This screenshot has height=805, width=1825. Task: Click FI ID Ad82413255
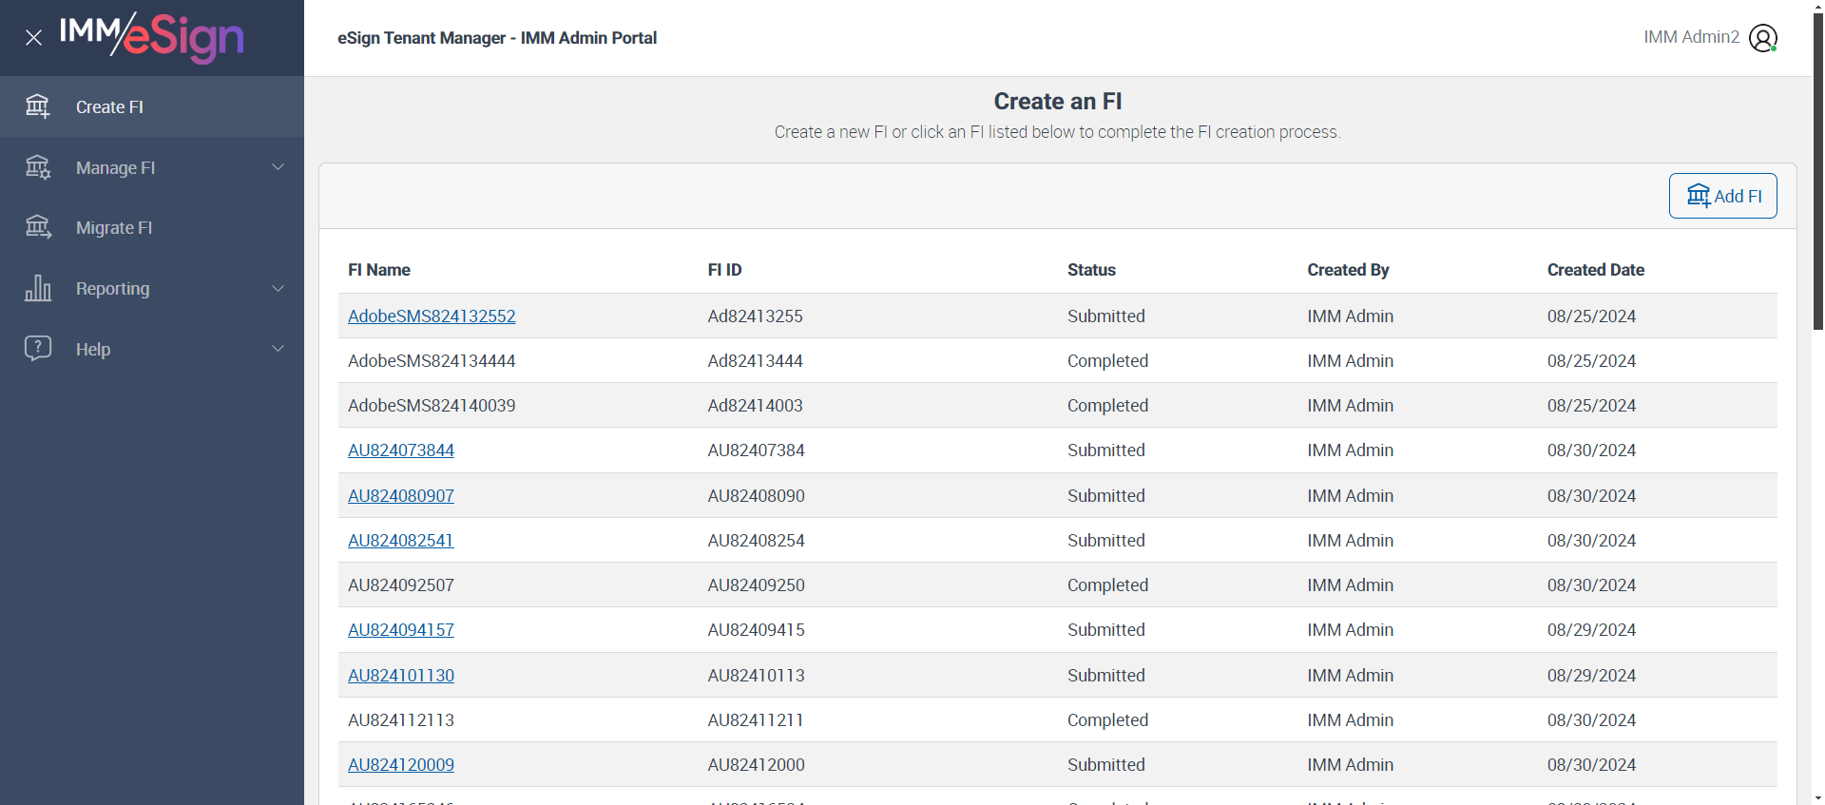point(756,316)
